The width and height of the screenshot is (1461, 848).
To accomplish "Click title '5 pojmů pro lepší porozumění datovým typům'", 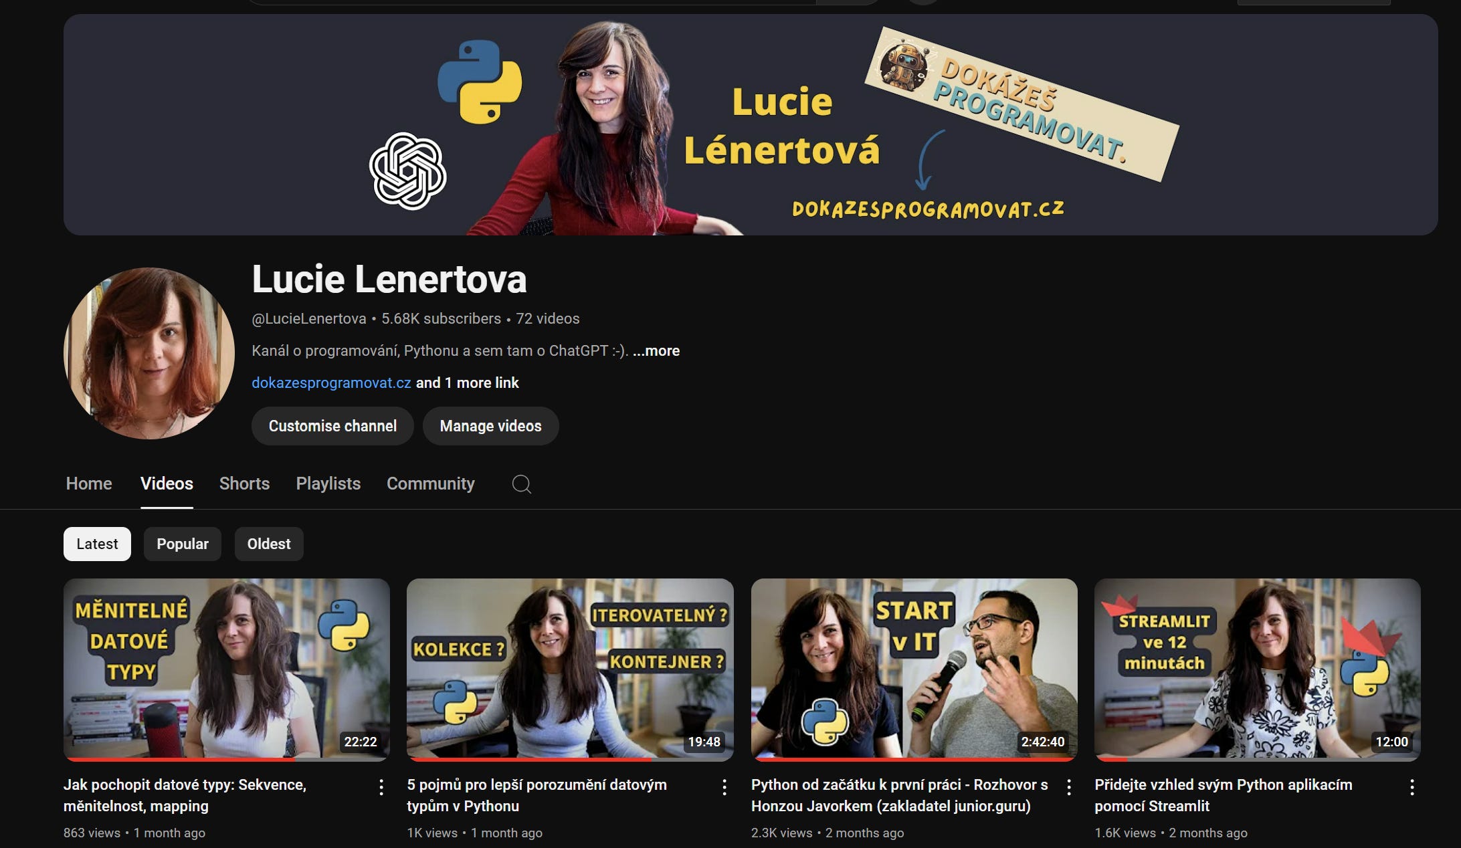I will [x=537, y=795].
